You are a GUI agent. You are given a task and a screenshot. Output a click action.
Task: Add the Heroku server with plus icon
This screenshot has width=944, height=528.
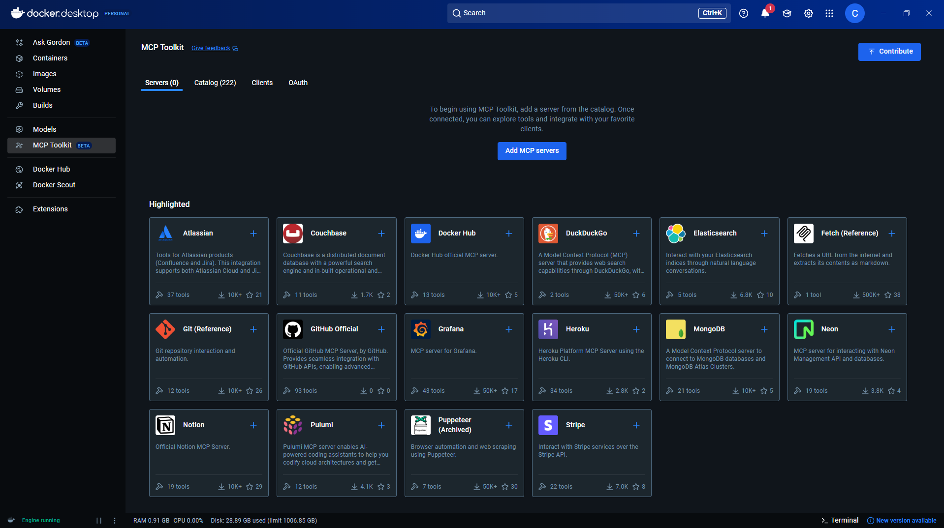636,329
